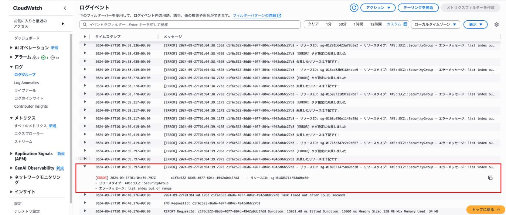The image size is (506, 215).
Task: Click the external link icon beside フィルターパターンの詳細
Action: point(279,15)
